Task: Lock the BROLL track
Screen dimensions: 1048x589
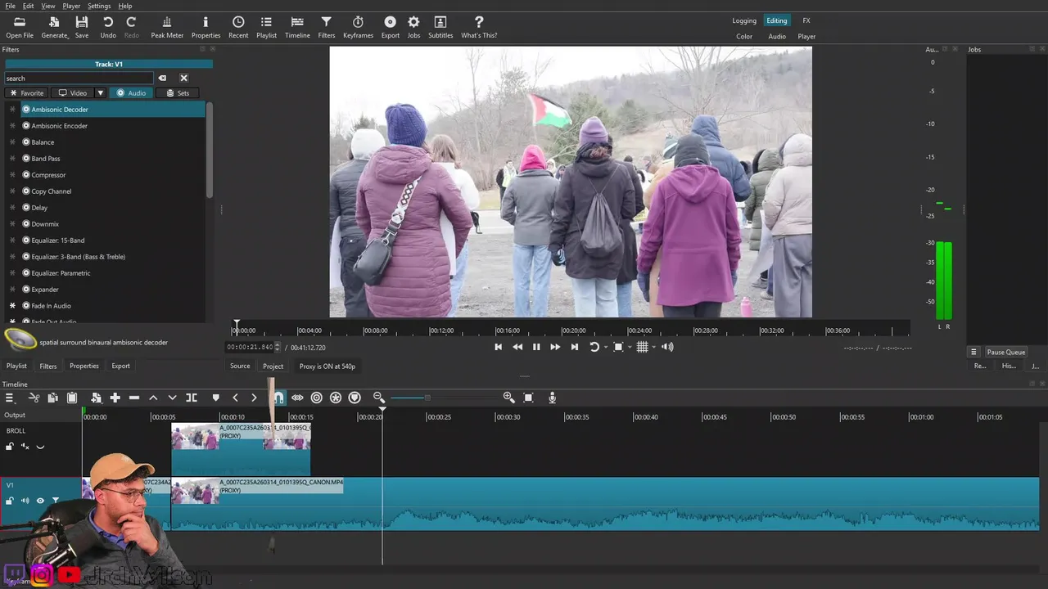Action: [x=10, y=447]
